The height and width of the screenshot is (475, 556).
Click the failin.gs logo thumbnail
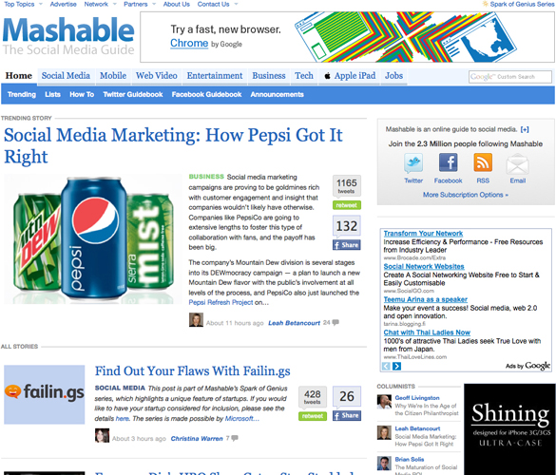(45, 394)
